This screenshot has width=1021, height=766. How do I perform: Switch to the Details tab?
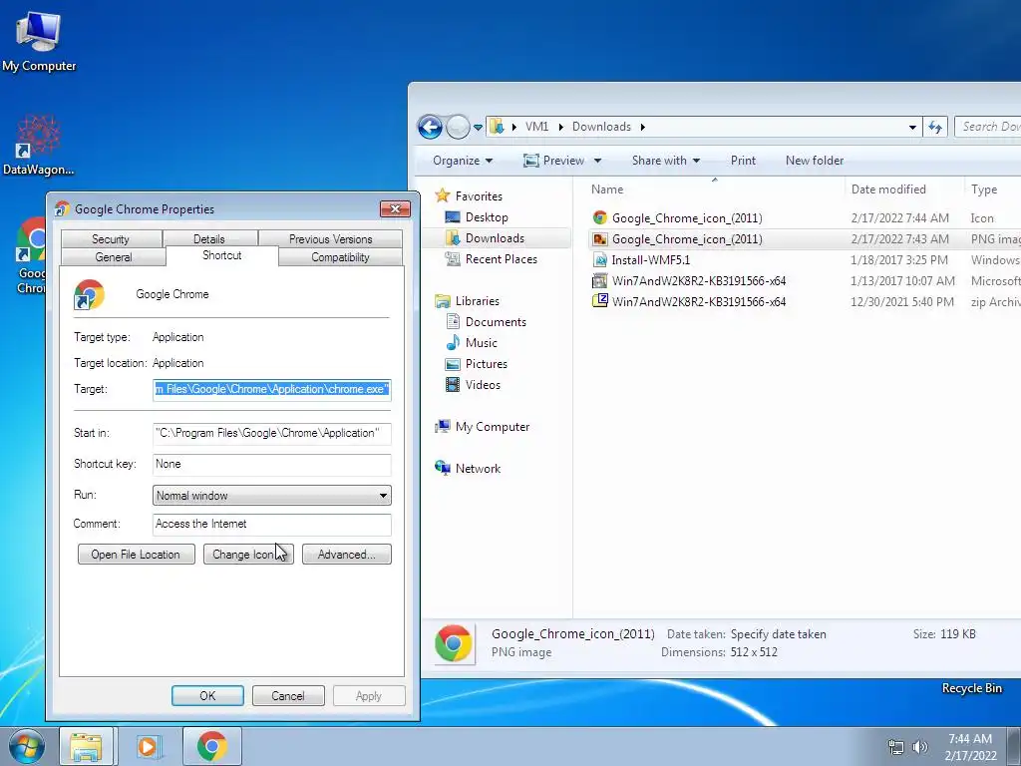209,239
